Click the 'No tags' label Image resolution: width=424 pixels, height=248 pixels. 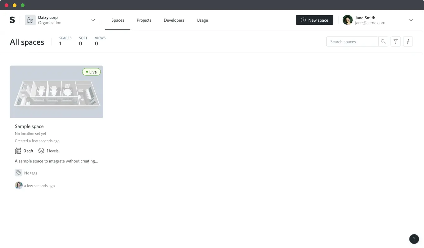(31, 173)
